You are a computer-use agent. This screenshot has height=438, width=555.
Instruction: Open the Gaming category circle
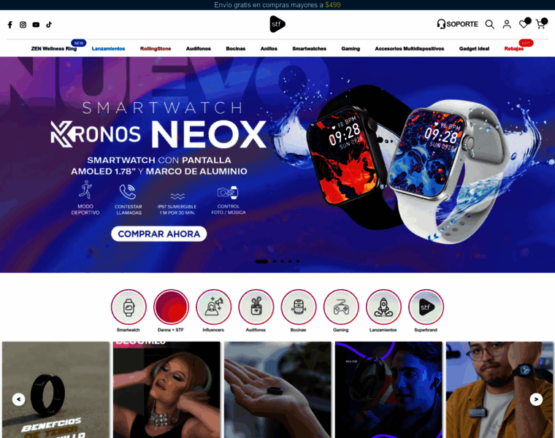click(x=341, y=307)
